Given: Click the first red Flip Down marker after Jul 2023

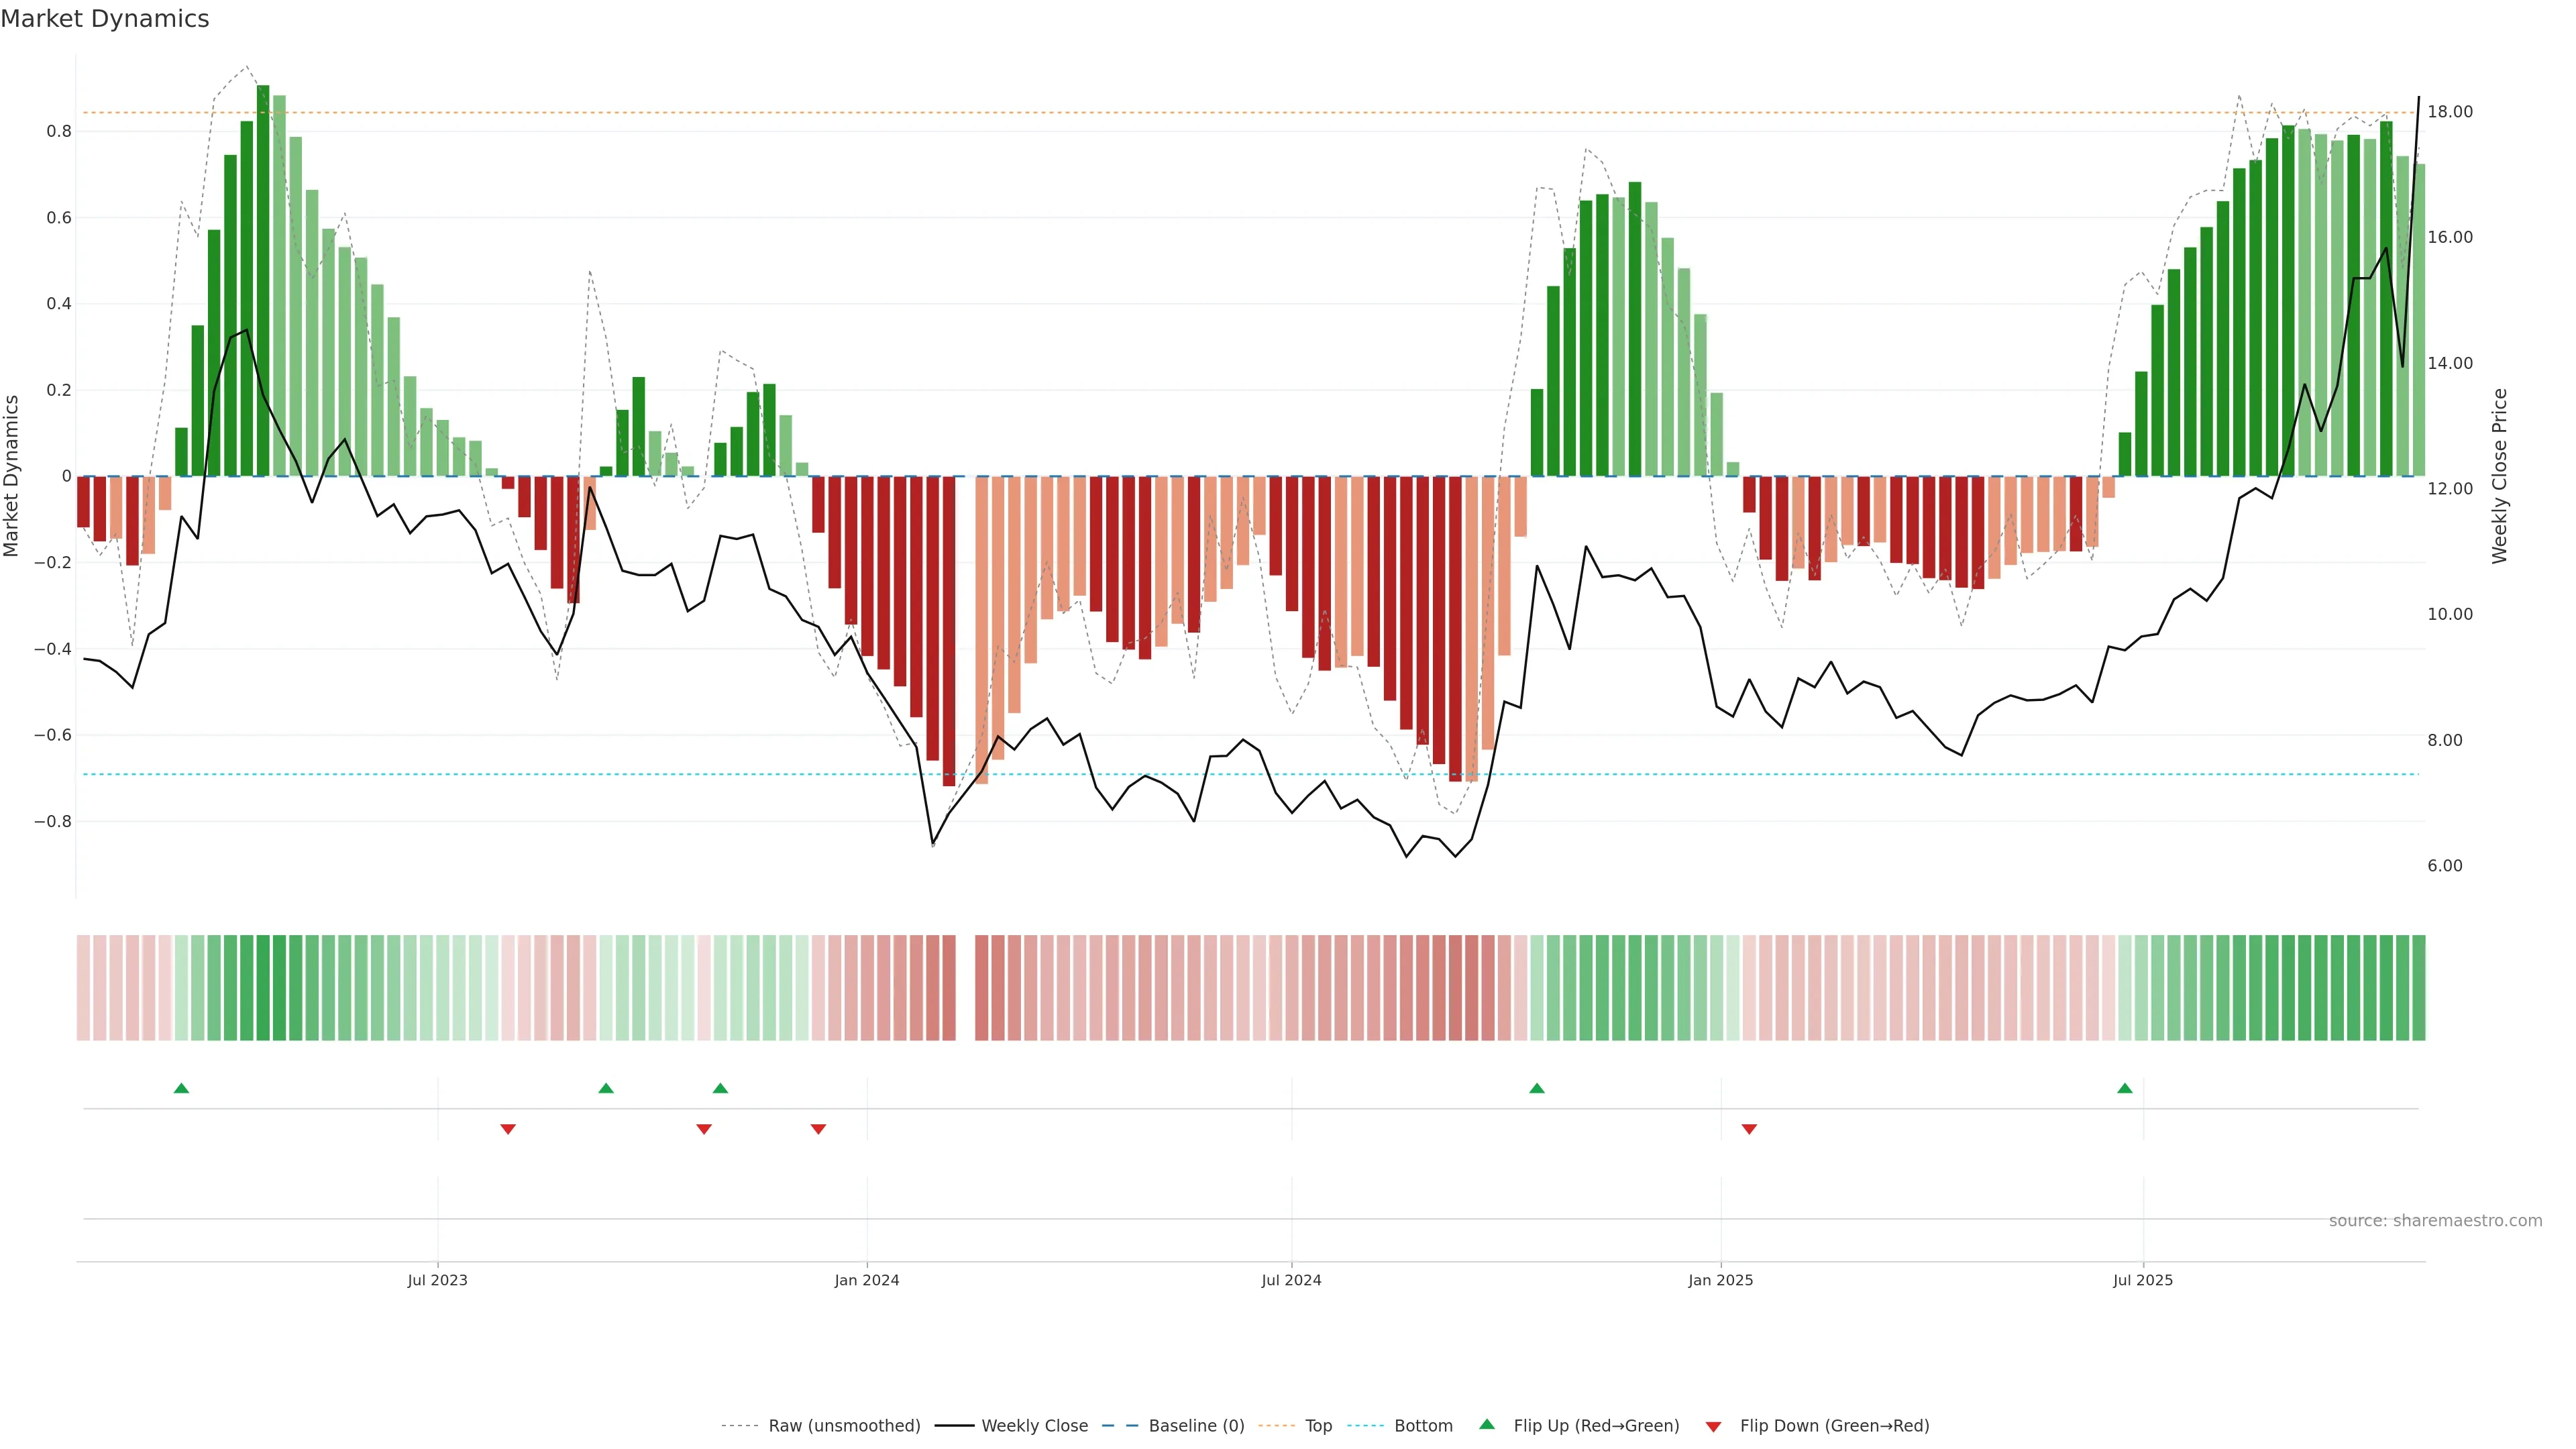Looking at the screenshot, I should pos(508,1129).
